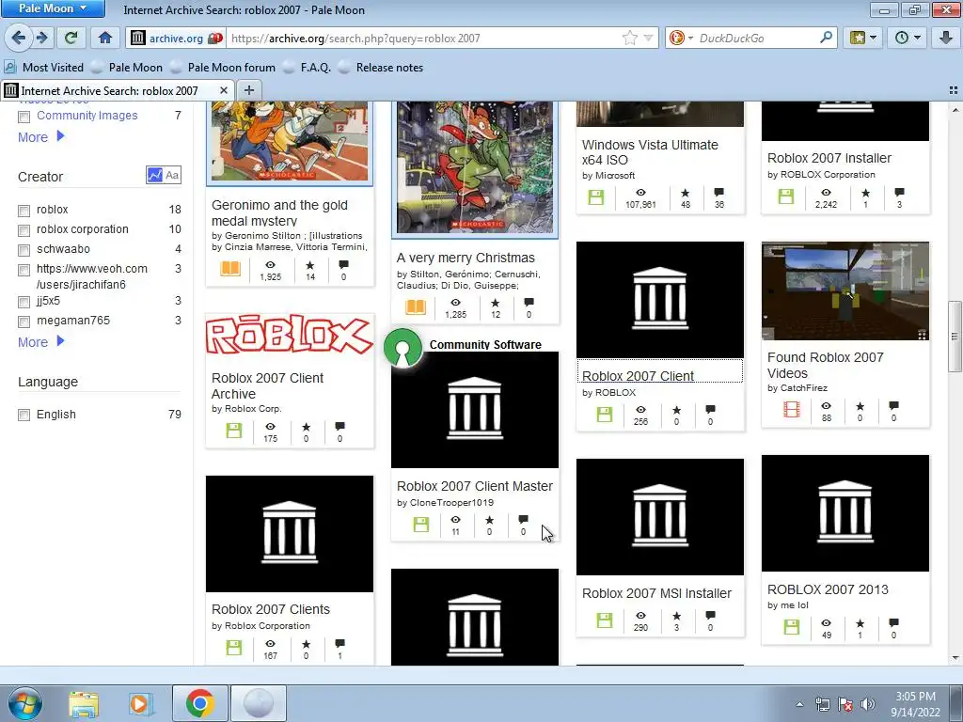
Task: Open a new tab with plus button
Action: 248,90
